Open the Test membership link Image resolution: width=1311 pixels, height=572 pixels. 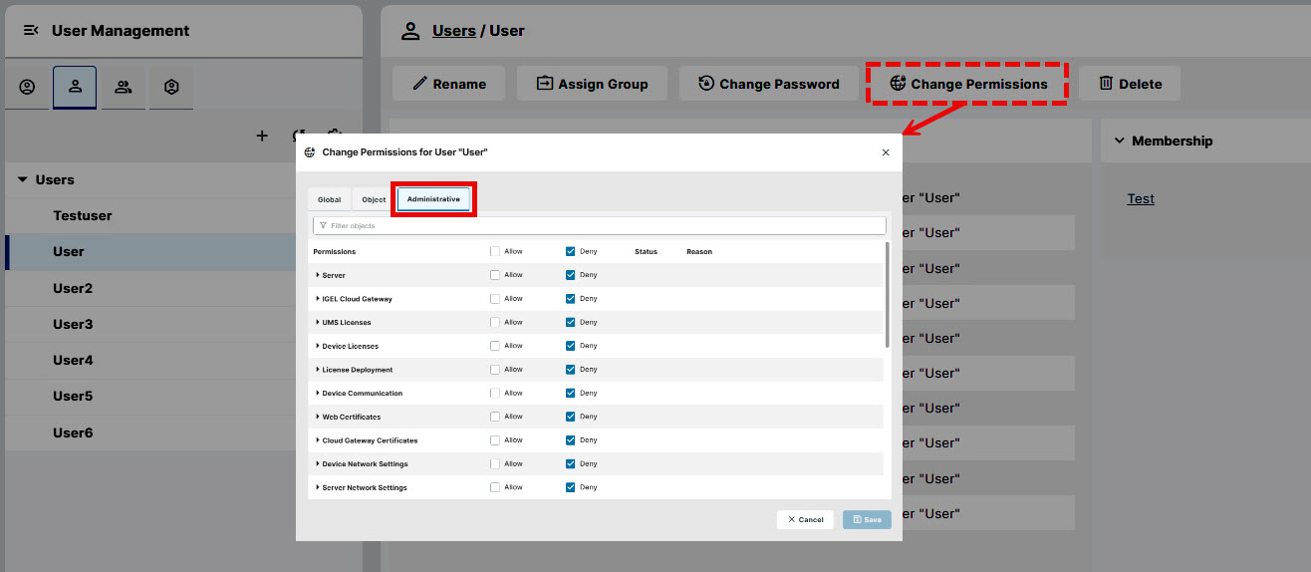click(x=1141, y=198)
